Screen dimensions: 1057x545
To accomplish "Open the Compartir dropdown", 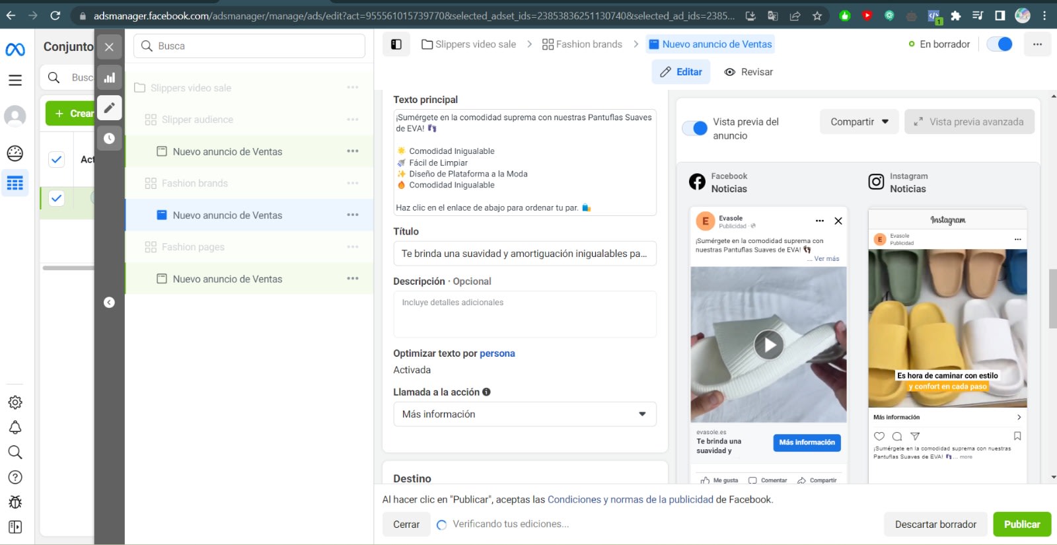I will click(859, 122).
